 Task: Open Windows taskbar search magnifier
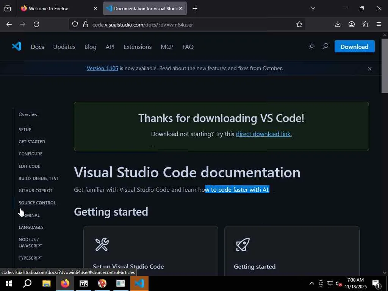point(27,283)
